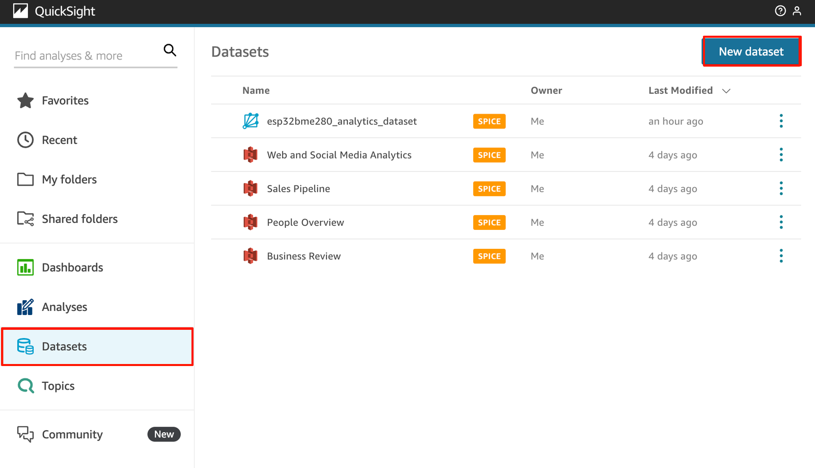Image resolution: width=815 pixels, height=468 pixels.
Task: Click the Name column header
Action: click(256, 90)
